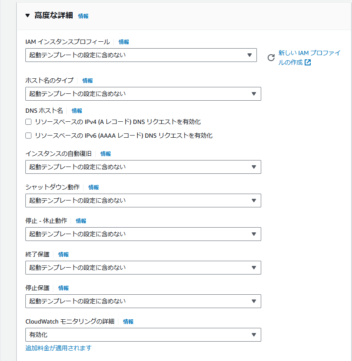Open IAM インスタンスプロフィール dropdown
Image resolution: width=352 pixels, height=361 pixels.
(x=141, y=55)
